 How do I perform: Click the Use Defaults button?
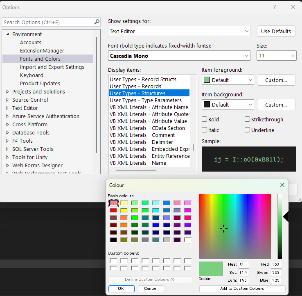tap(276, 31)
